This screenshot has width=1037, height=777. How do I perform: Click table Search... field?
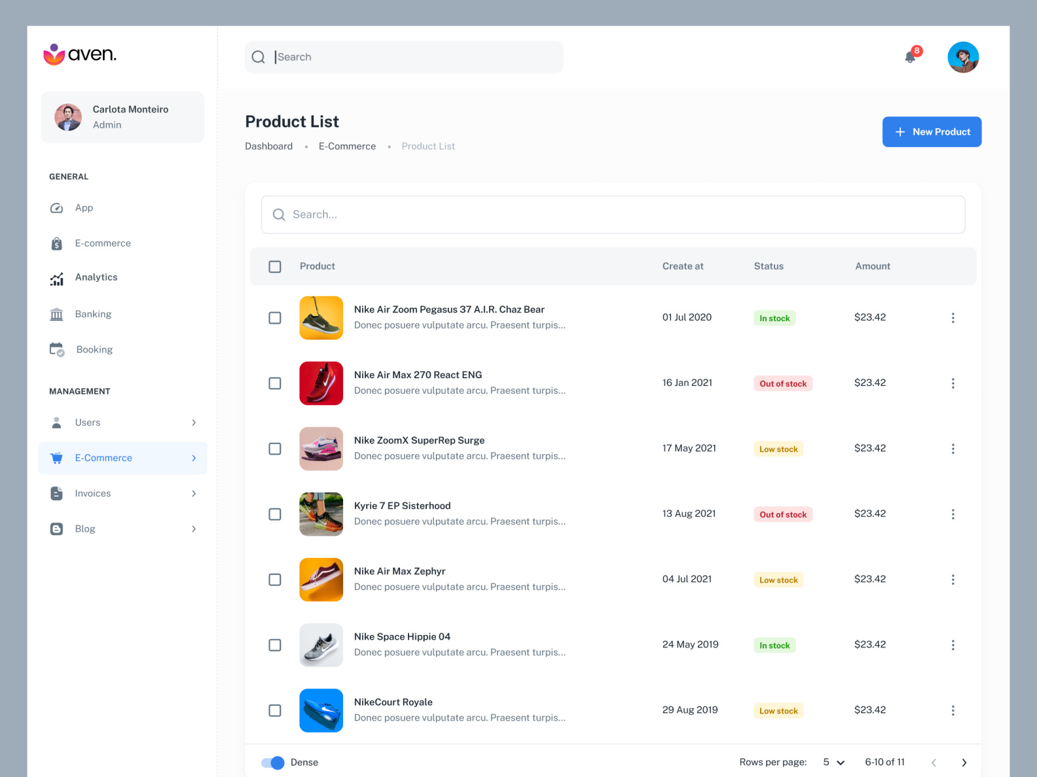point(613,215)
